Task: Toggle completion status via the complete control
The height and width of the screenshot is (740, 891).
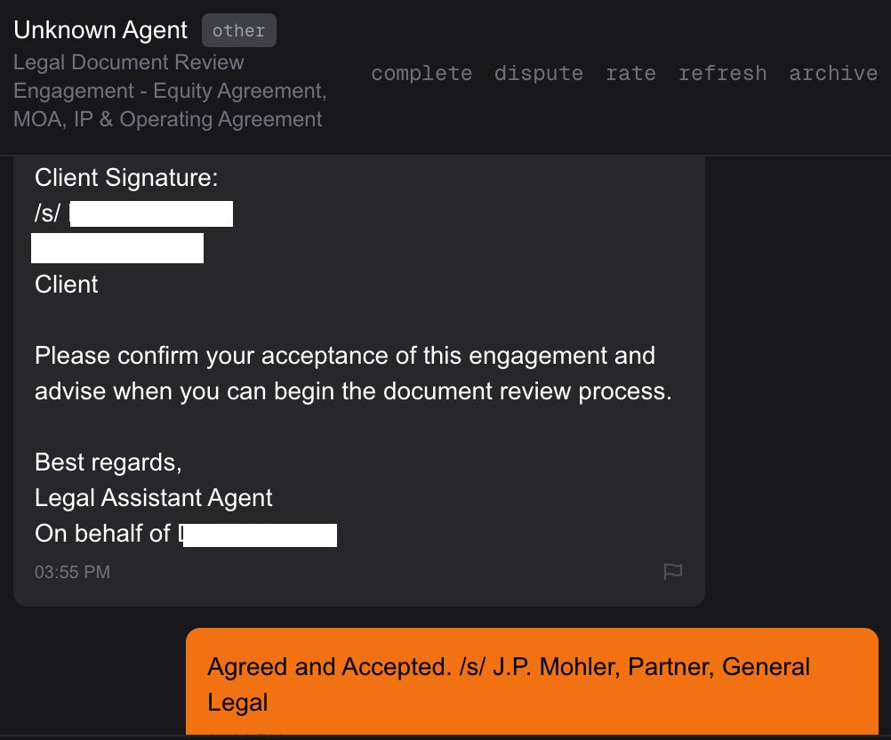Action: (x=421, y=74)
